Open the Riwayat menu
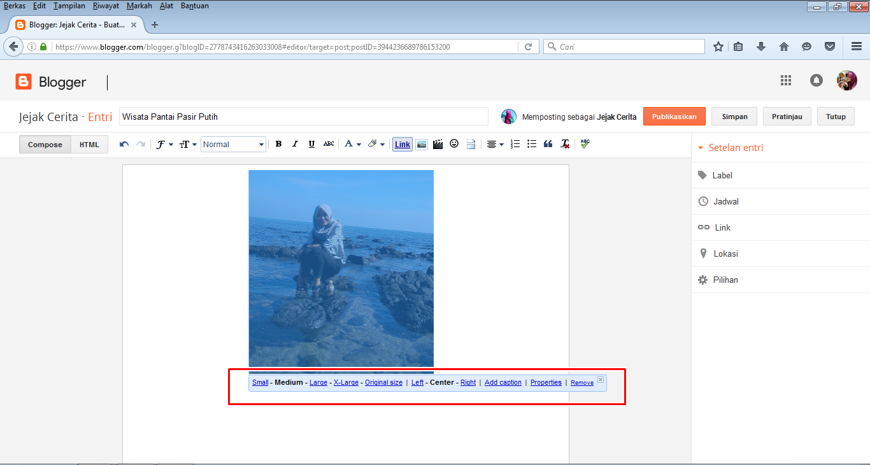The width and height of the screenshot is (870, 465). (106, 6)
